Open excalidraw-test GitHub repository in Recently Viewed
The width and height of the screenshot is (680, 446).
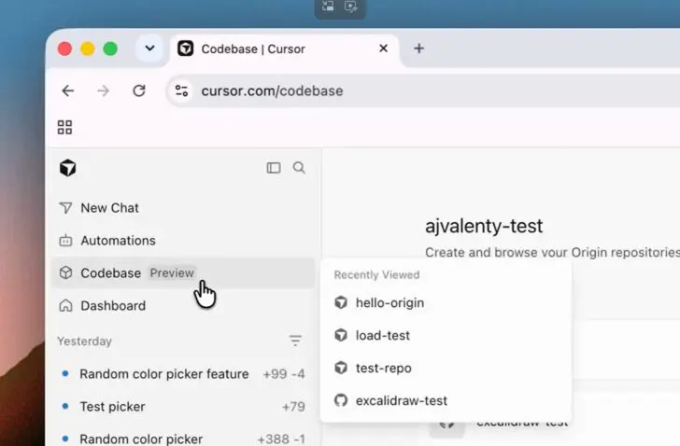click(446, 400)
